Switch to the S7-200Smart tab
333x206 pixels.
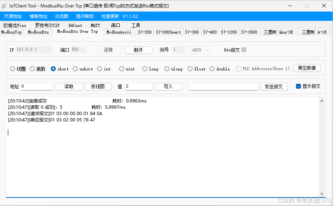168,32
